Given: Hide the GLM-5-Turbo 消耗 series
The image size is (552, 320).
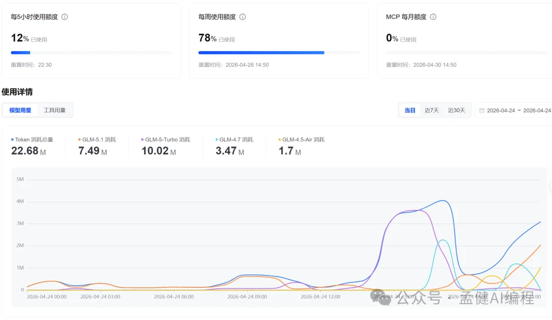Looking at the screenshot, I should (x=167, y=139).
